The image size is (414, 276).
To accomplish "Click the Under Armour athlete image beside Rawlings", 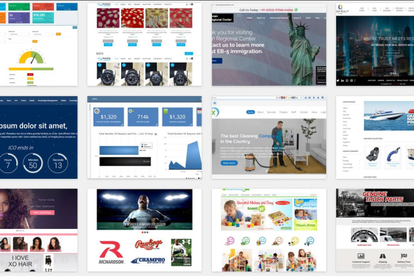I will click(181, 252).
